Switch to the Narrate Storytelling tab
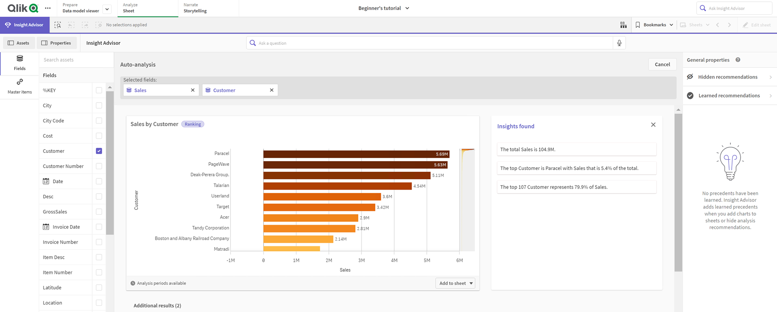Image resolution: width=777 pixels, height=312 pixels. (x=195, y=8)
